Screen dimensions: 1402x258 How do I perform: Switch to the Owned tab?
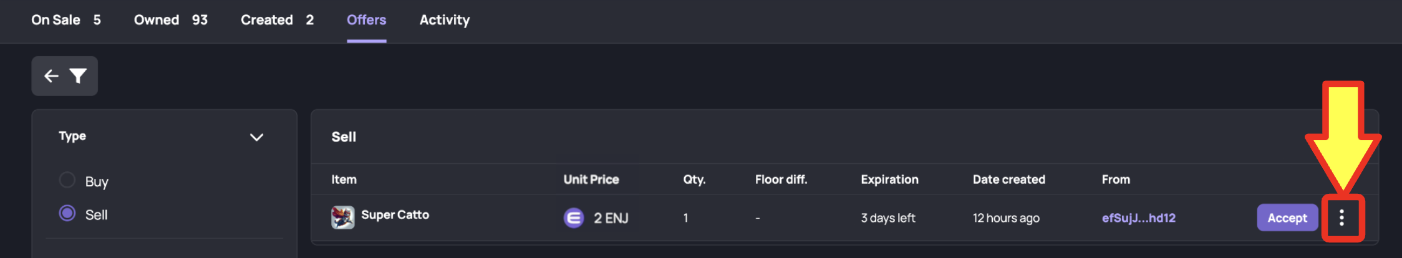point(171,20)
